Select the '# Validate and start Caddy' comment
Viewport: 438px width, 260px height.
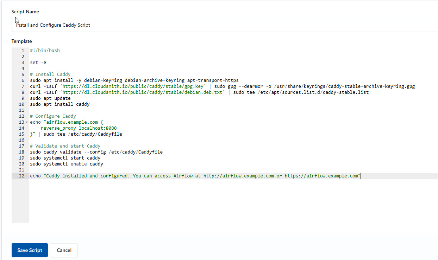pyautogui.click(x=65, y=146)
